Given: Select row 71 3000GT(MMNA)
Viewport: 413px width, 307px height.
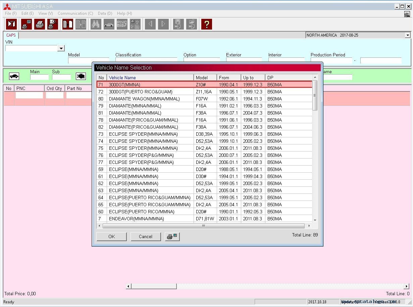Looking at the screenshot, I should (x=204, y=85).
